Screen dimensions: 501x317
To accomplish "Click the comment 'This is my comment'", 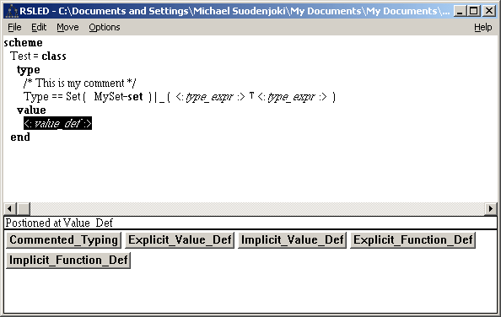I will coord(80,83).
